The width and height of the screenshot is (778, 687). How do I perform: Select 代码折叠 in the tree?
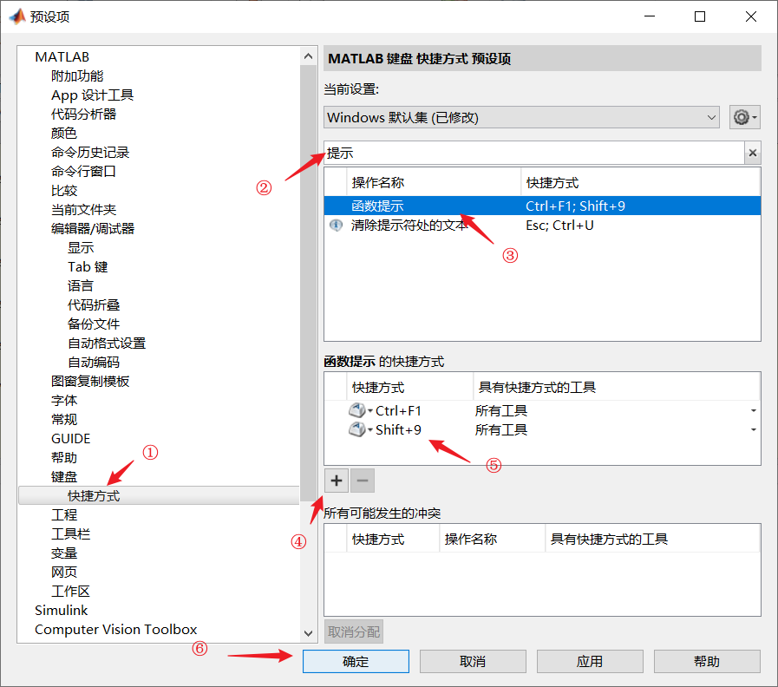94,304
